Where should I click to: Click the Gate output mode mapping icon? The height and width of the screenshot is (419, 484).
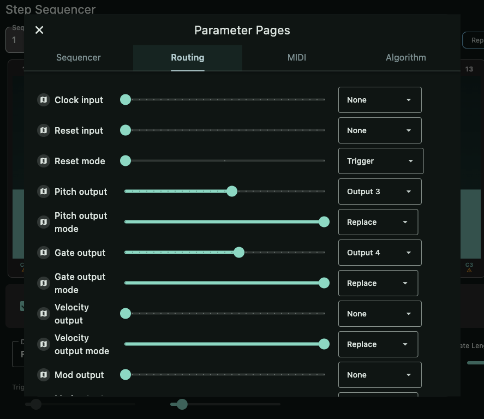(44, 283)
